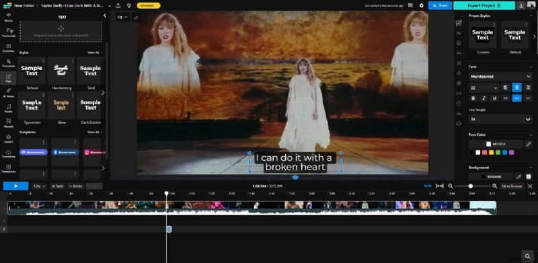
Task: Click the yellow UPGRADE button
Action: (148, 5)
